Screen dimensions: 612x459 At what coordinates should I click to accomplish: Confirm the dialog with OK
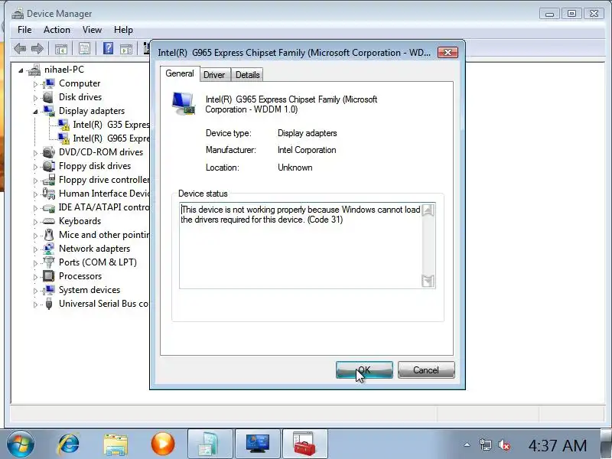point(364,369)
